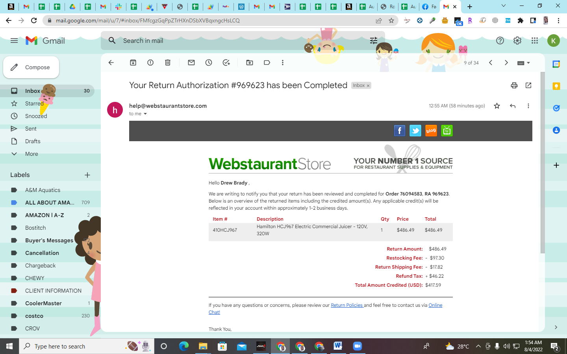Go back to the inbox list

[x=111, y=63]
